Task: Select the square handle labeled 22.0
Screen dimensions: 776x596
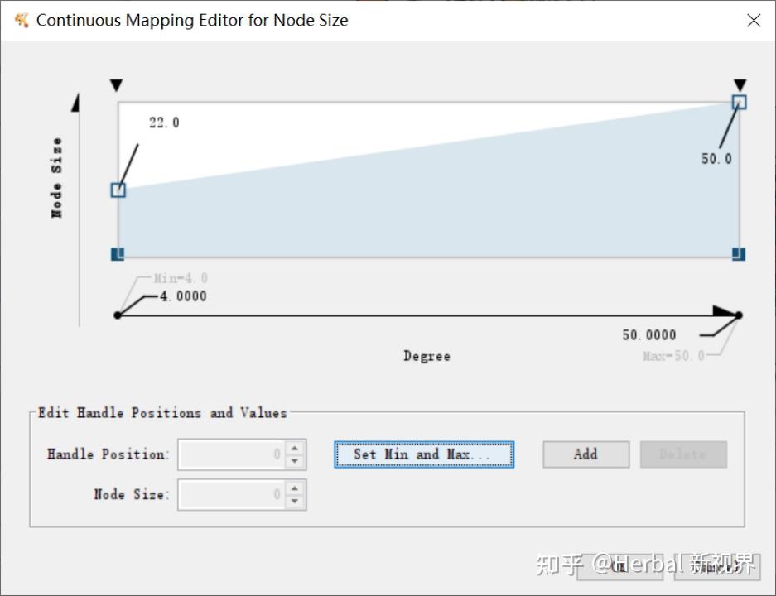Action: coord(118,190)
